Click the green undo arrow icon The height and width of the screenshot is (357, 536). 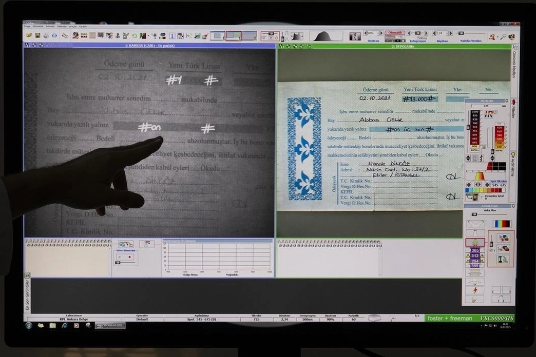[134, 35]
